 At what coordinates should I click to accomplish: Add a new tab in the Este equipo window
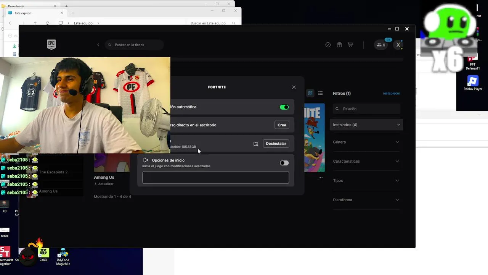pos(73,13)
